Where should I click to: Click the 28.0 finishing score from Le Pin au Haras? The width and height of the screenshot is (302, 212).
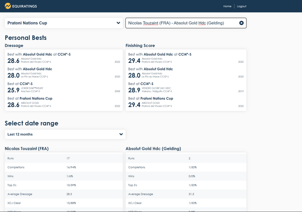(134, 75)
